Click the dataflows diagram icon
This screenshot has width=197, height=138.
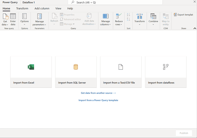tap(166, 67)
